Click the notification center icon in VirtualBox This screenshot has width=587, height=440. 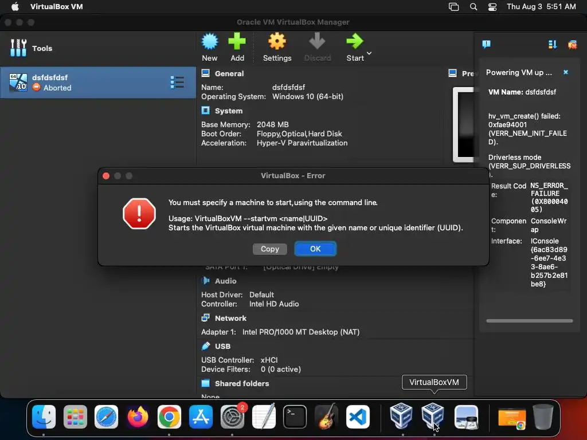tap(486, 45)
